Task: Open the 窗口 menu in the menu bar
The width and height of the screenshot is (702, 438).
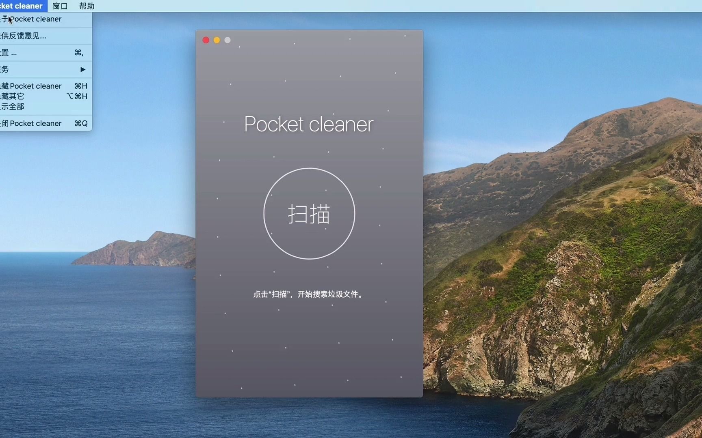Action: point(60,6)
